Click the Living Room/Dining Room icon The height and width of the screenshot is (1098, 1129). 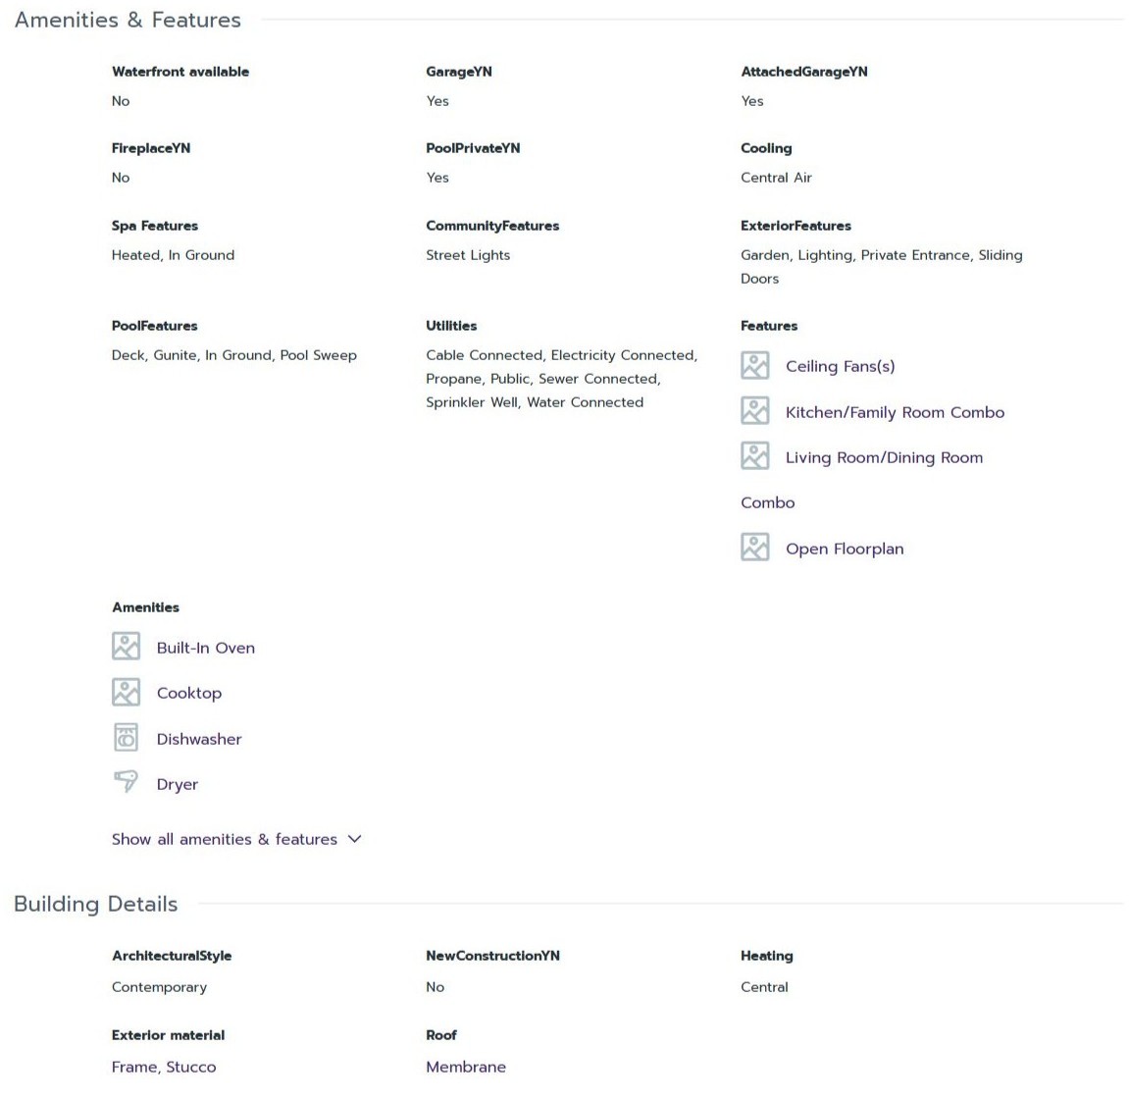(754, 456)
